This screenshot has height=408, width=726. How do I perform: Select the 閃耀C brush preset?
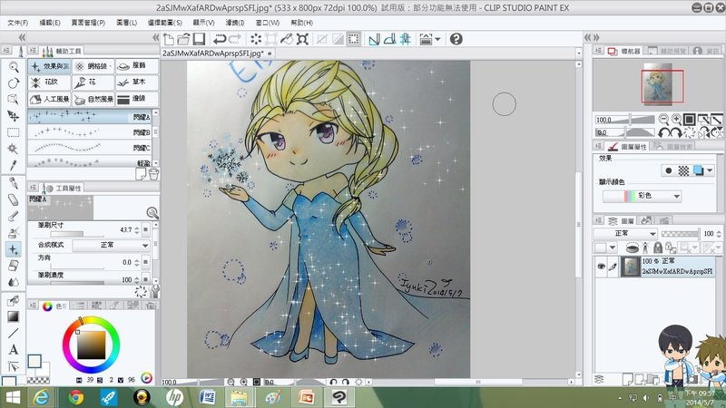(90, 148)
